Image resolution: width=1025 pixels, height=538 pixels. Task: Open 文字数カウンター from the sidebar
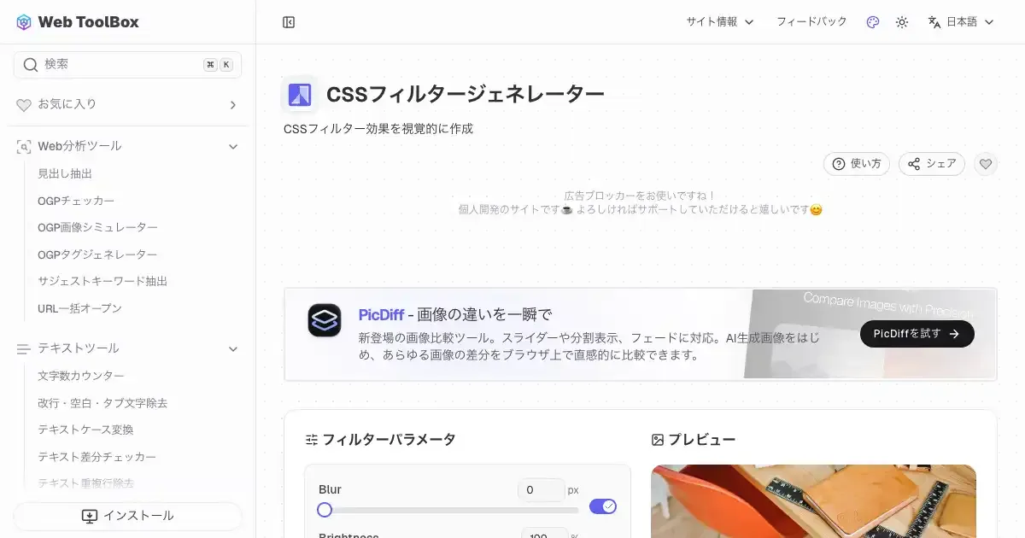[x=81, y=376]
